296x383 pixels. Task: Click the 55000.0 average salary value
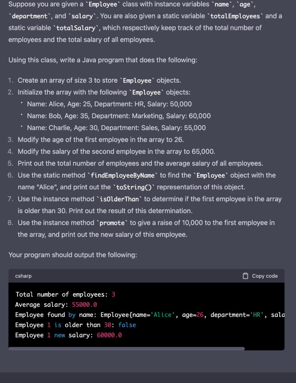click(x=84, y=304)
